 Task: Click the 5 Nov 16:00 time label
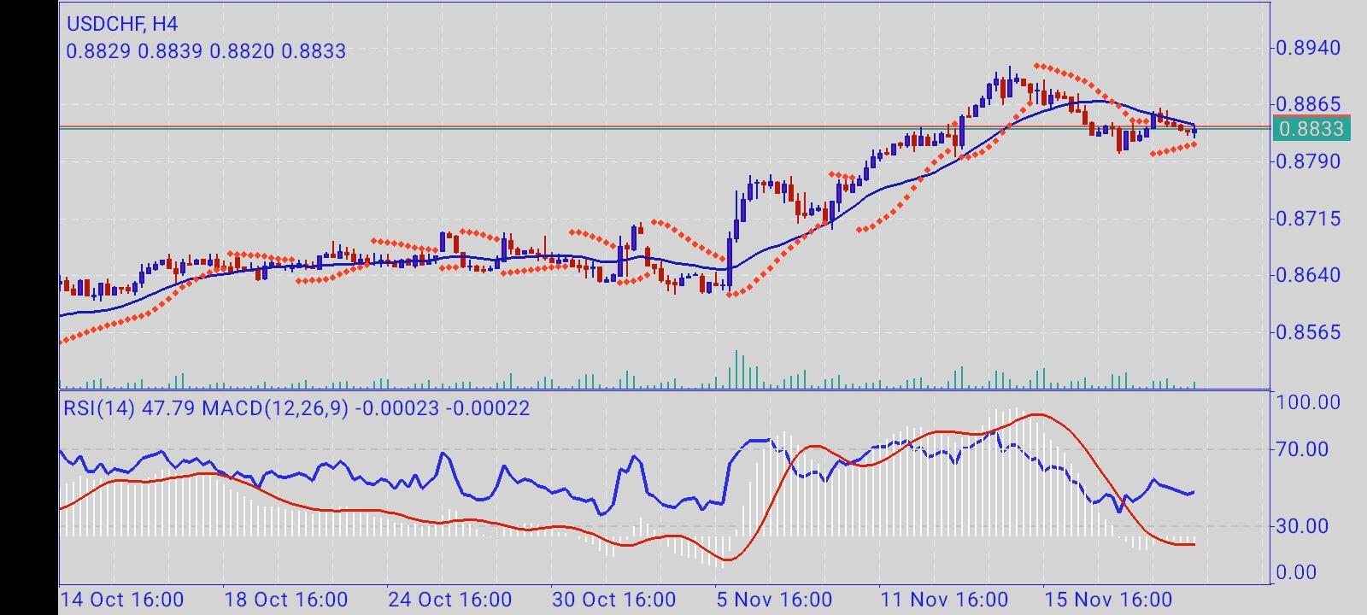click(x=774, y=600)
